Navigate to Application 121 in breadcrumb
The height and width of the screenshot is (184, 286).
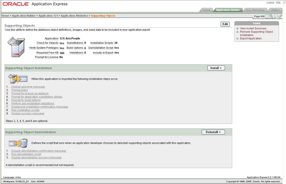49,16
